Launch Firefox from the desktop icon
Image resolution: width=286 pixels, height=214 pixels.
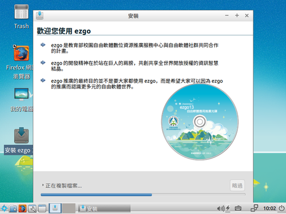[x=21, y=53]
